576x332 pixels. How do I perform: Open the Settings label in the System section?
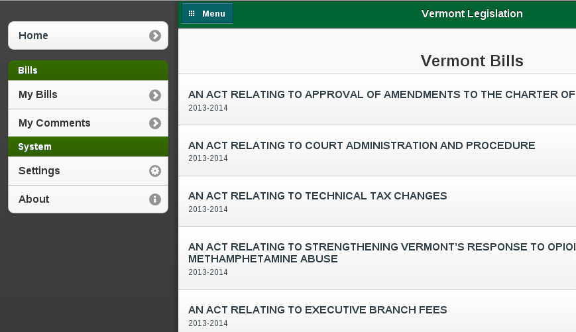pyautogui.click(x=39, y=171)
